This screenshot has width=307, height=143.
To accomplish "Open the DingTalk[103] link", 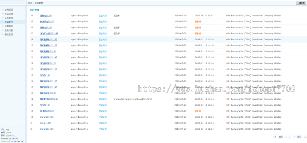I will tap(47, 117).
